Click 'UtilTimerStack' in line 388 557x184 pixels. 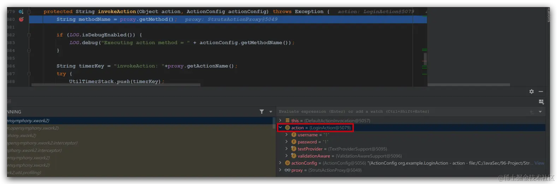[x=91, y=82]
